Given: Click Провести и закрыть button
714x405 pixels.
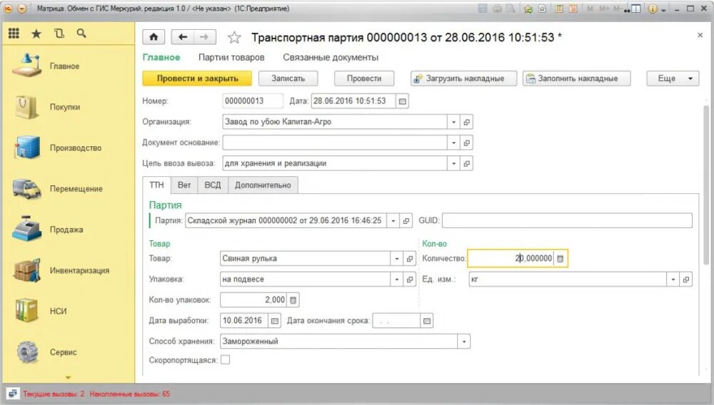Looking at the screenshot, I should [x=197, y=78].
